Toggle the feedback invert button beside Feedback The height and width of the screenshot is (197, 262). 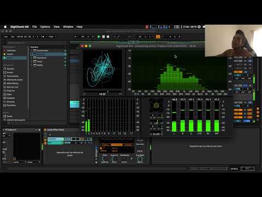pos(132,159)
